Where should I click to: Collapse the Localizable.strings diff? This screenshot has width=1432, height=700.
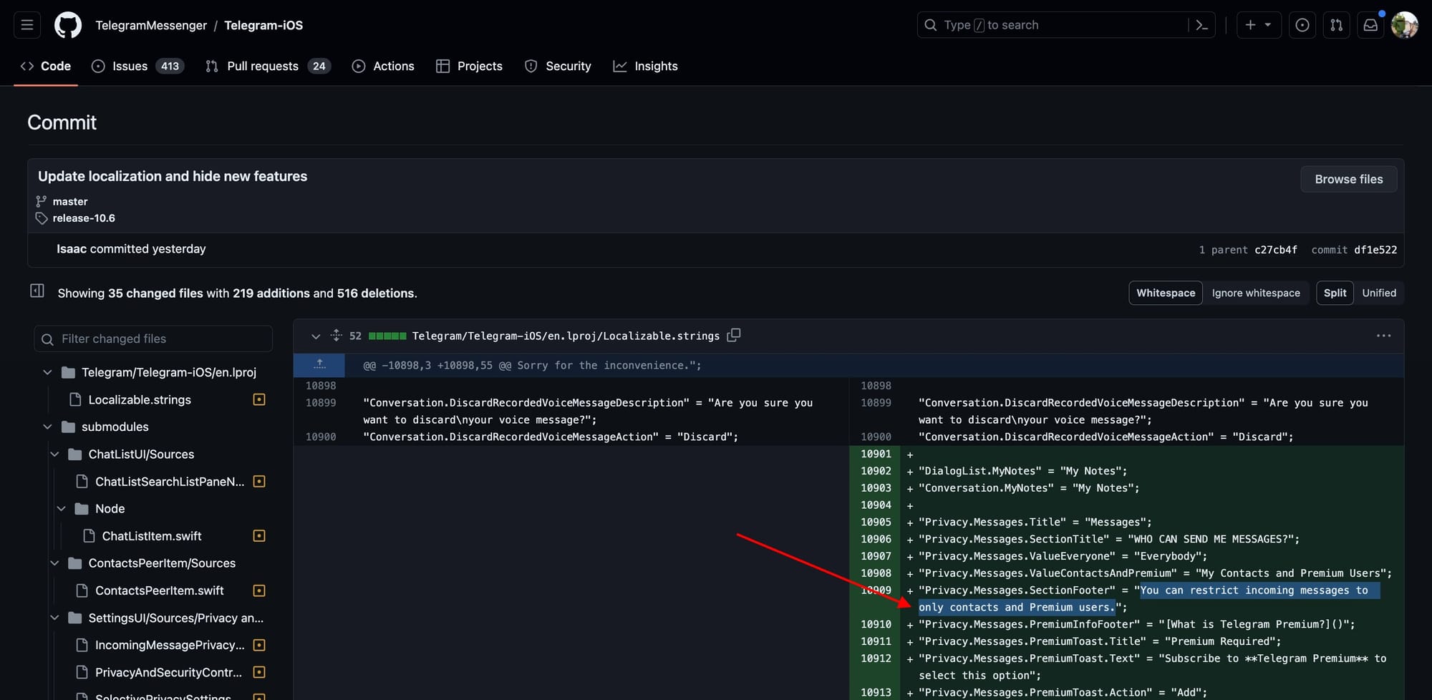pyautogui.click(x=315, y=336)
